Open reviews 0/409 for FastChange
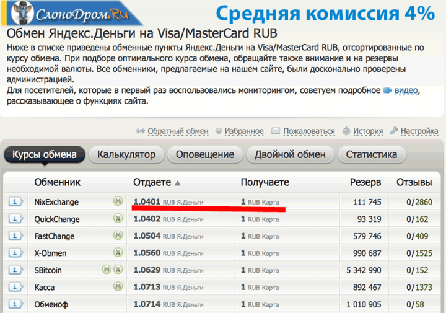The height and width of the screenshot is (313, 446). (x=418, y=236)
